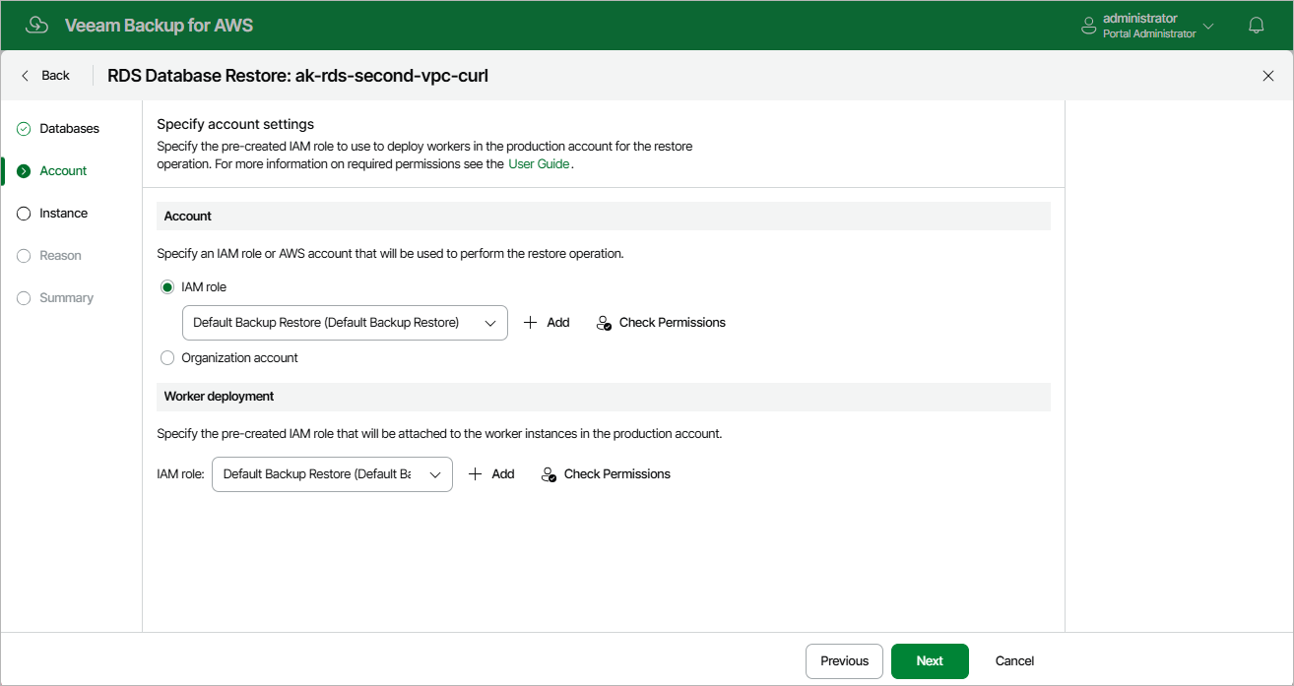Click the Back arrow icon
Viewport: 1294px width, 686px height.
click(26, 76)
